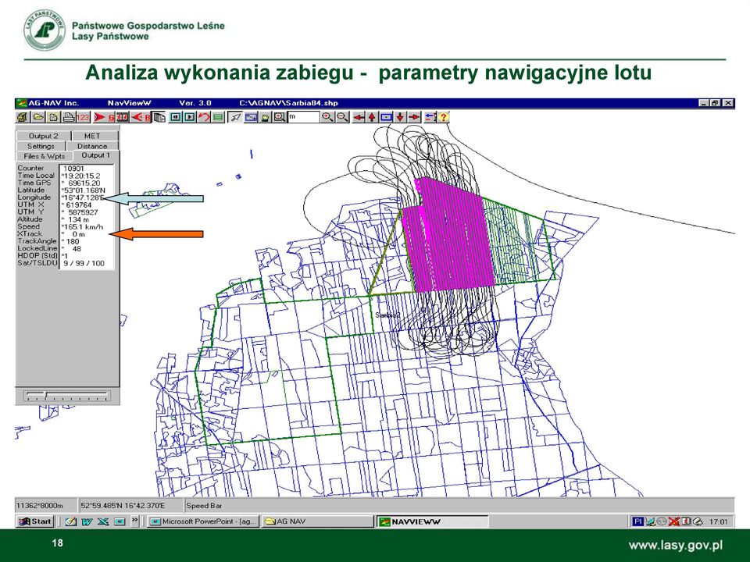Screen dimensions: 750x562
Task: Click the system tray clock 17:01
Action: pyautogui.click(x=718, y=522)
